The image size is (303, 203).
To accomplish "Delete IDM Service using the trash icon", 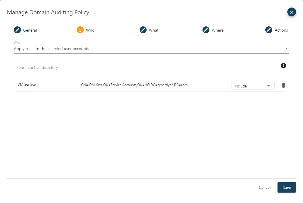I will 283,85.
